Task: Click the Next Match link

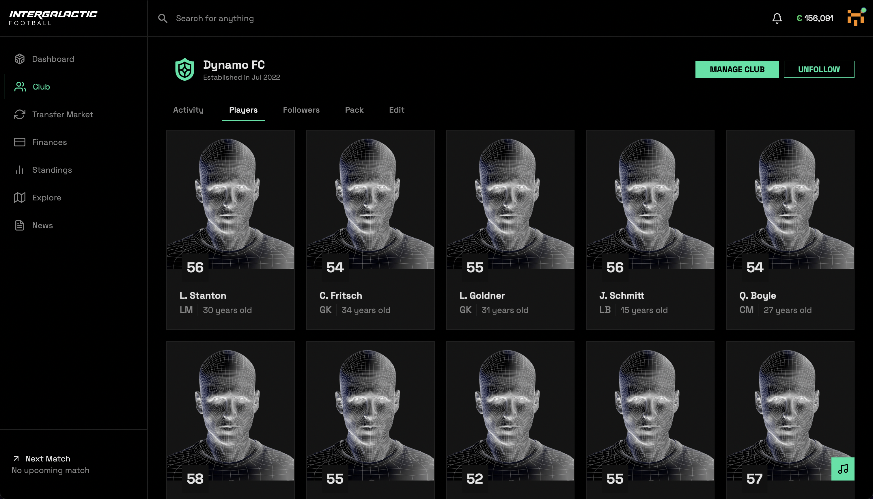Action: tap(47, 459)
